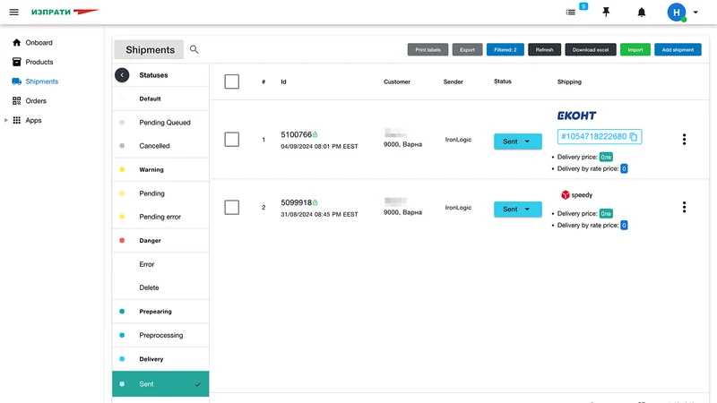The image size is (717, 403).
Task: Open notifications bell
Action: pos(642,12)
